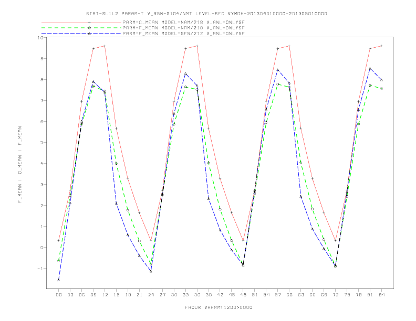
Task: Select the green PARM=F_MEAN MODEL=NAM/218 legend label
Action: pyautogui.click(x=183, y=28)
